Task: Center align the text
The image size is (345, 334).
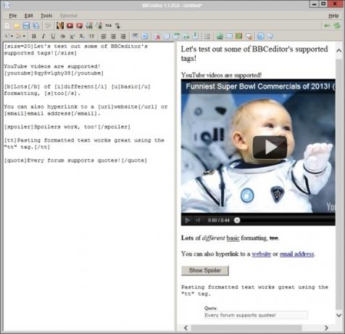Action: (113, 36)
